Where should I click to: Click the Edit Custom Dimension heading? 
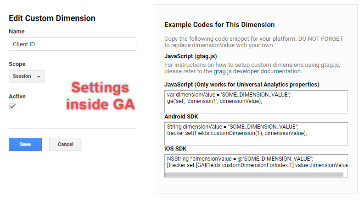coord(52,18)
